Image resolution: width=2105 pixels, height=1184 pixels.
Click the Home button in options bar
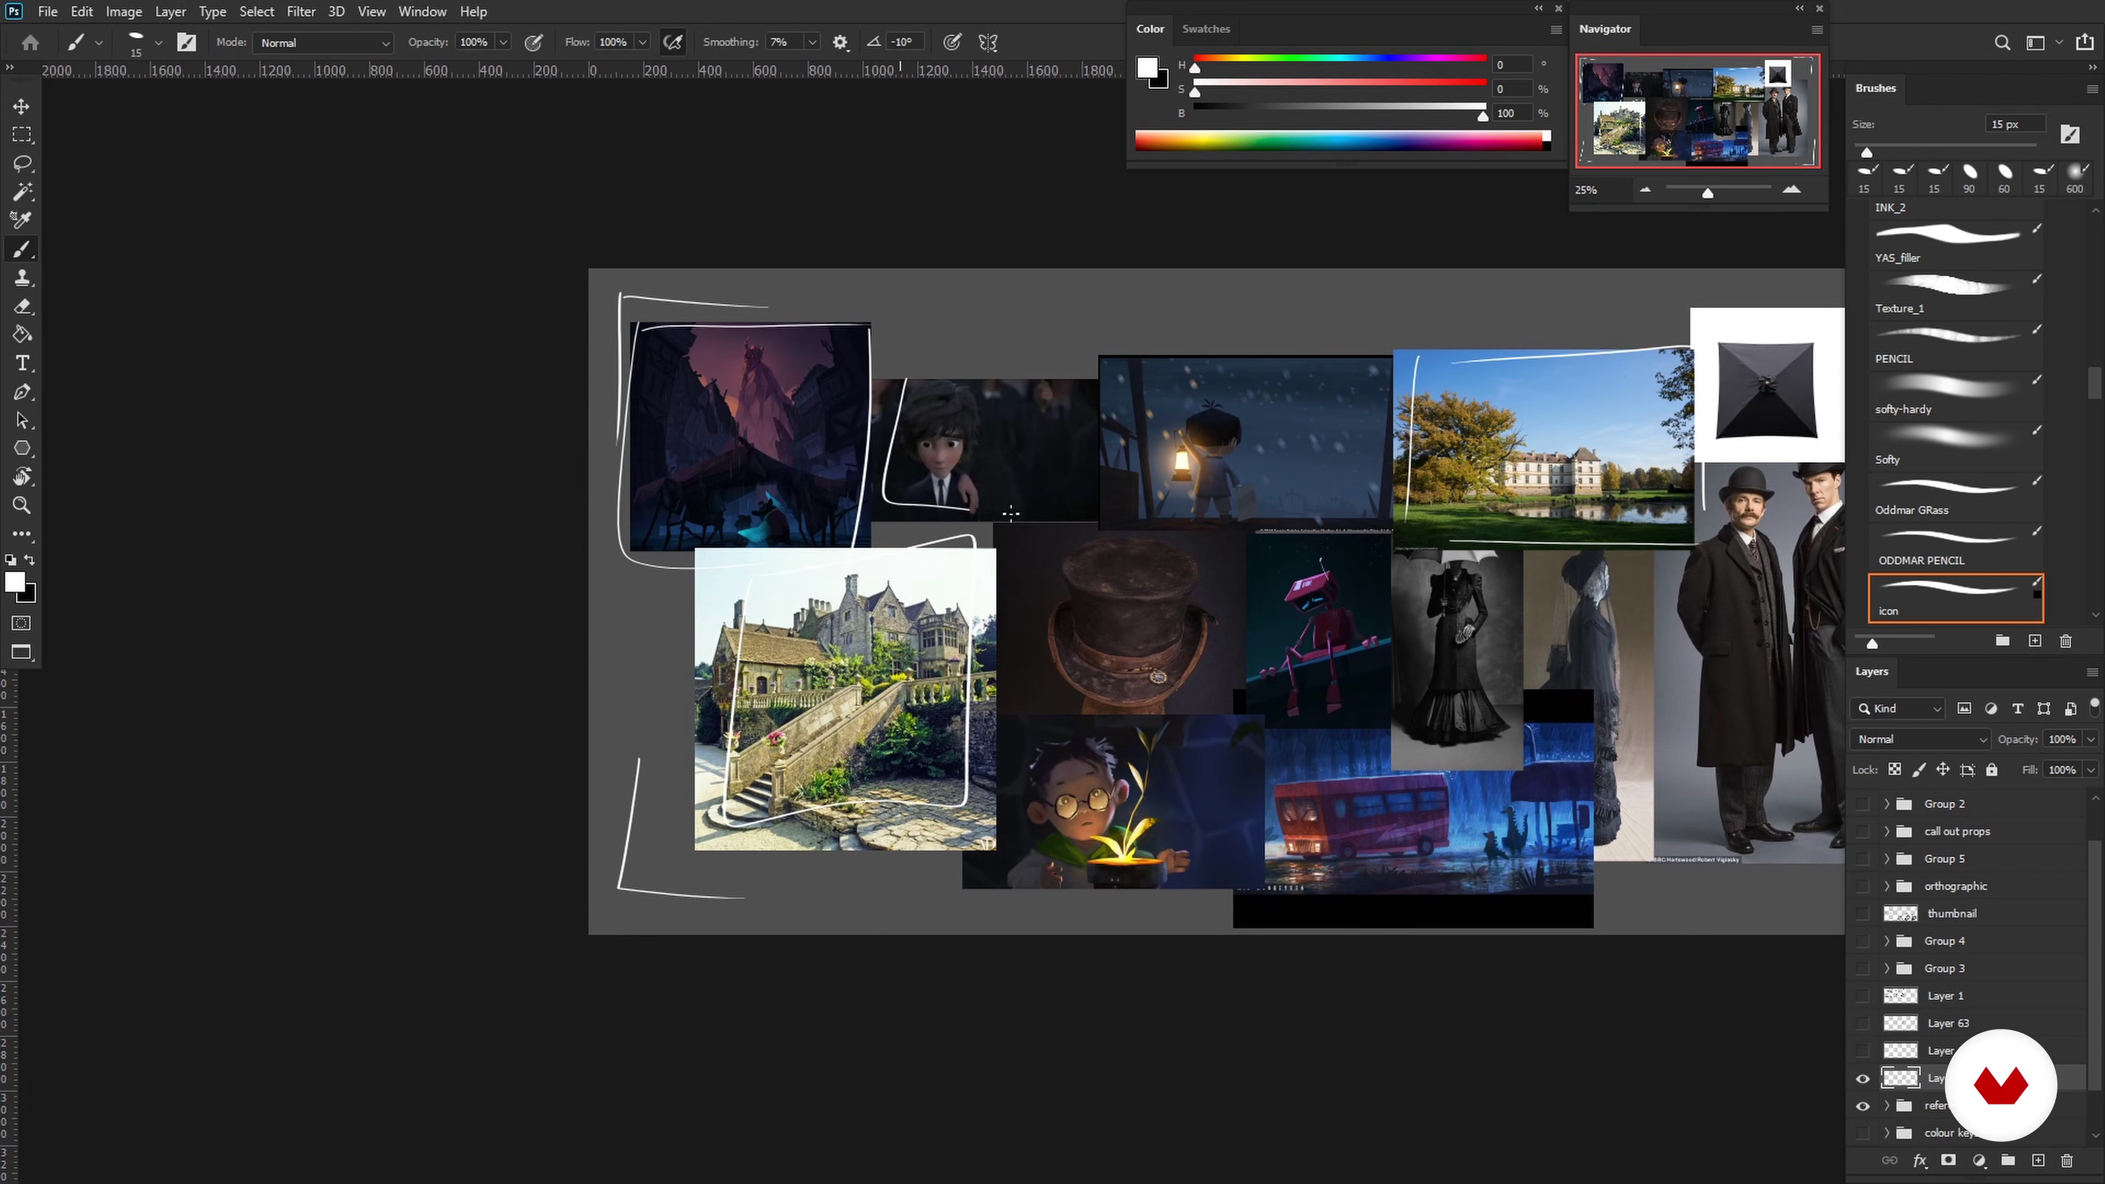(30, 43)
